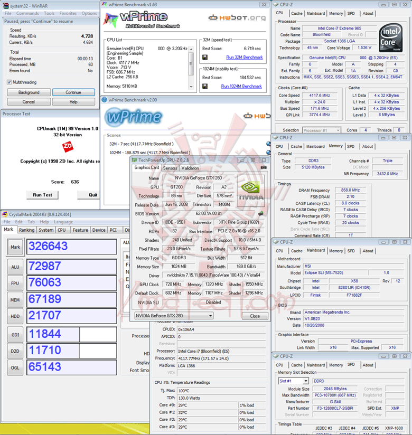412x435 pixels.
Task: Click the wPrime v1.63 title bar icon
Action: pos(105,4)
